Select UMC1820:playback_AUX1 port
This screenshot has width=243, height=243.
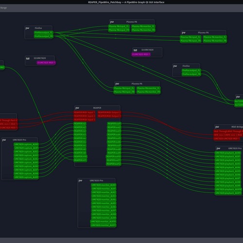point(228,156)
